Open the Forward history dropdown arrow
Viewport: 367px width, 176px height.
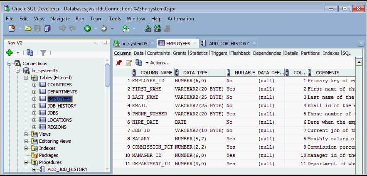pyautogui.click(x=112, y=29)
